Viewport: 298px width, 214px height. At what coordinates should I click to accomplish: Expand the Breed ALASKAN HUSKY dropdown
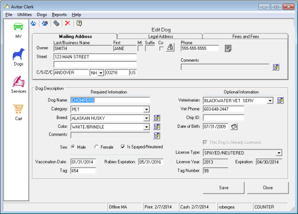(146, 118)
